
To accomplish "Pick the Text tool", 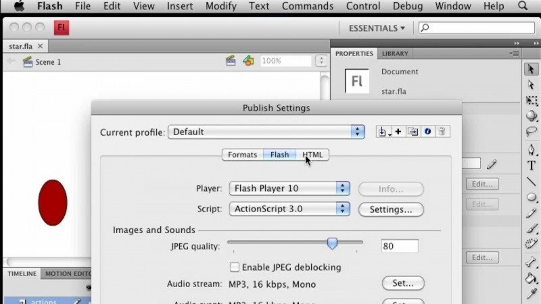I will [532, 166].
